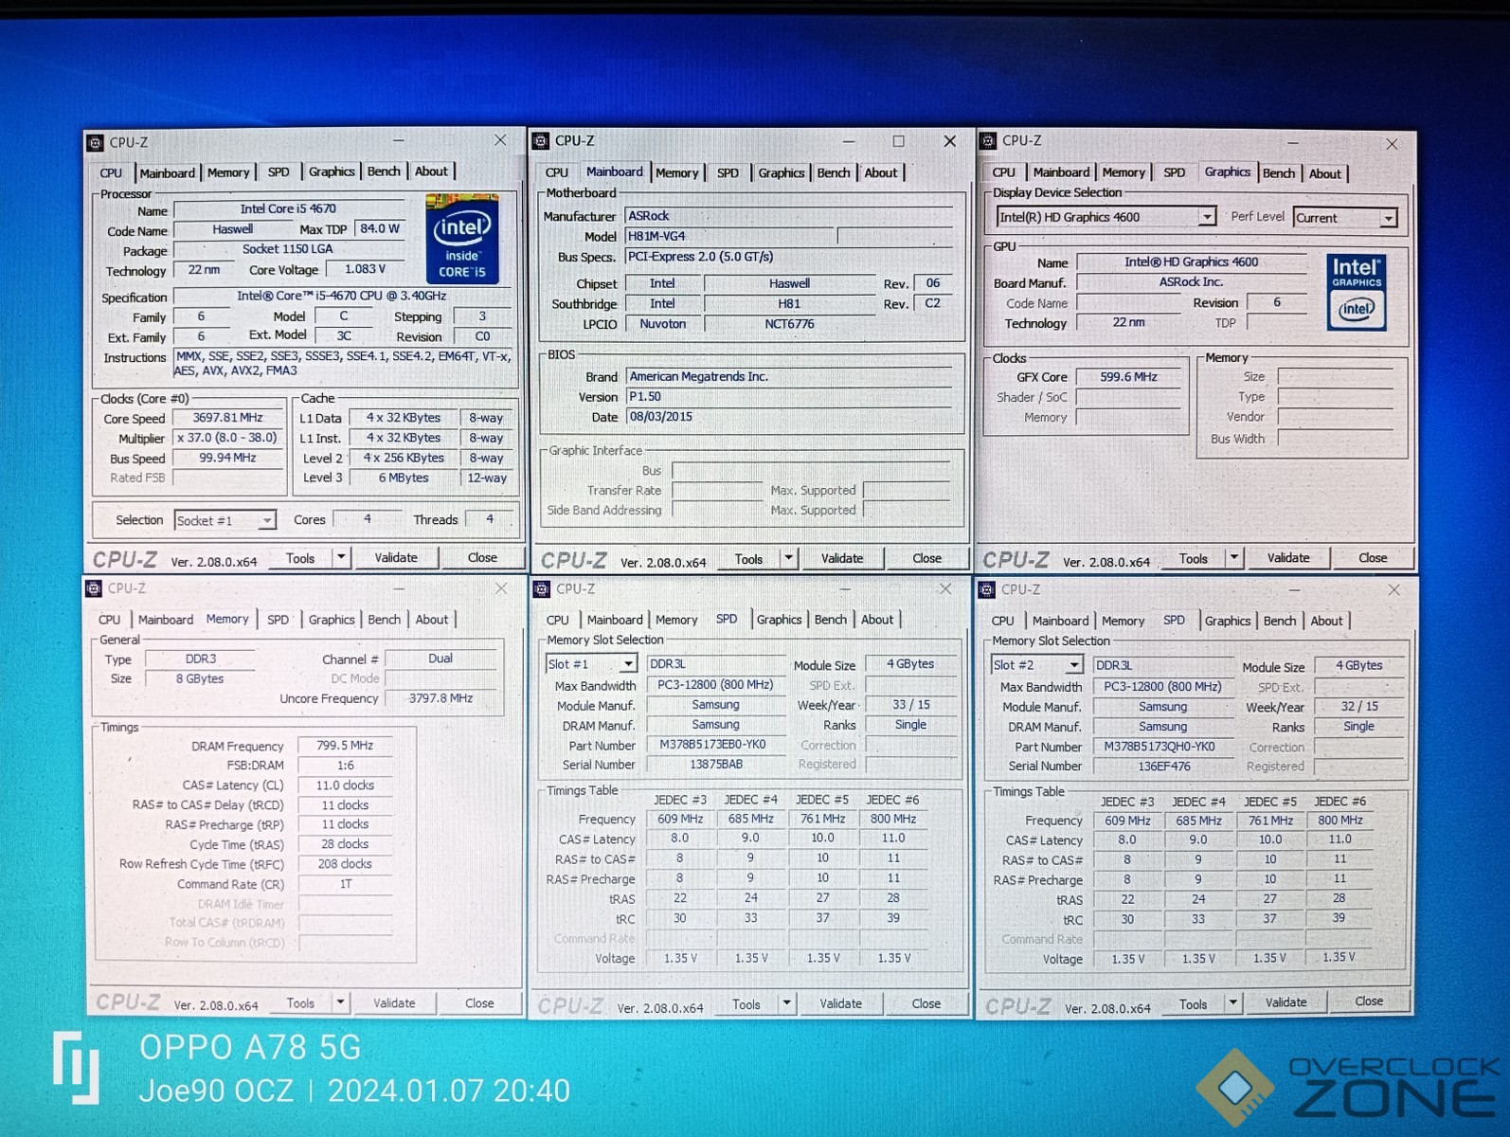Click the maximize box on the Mainboard window
The width and height of the screenshot is (1510, 1137).
898,141
